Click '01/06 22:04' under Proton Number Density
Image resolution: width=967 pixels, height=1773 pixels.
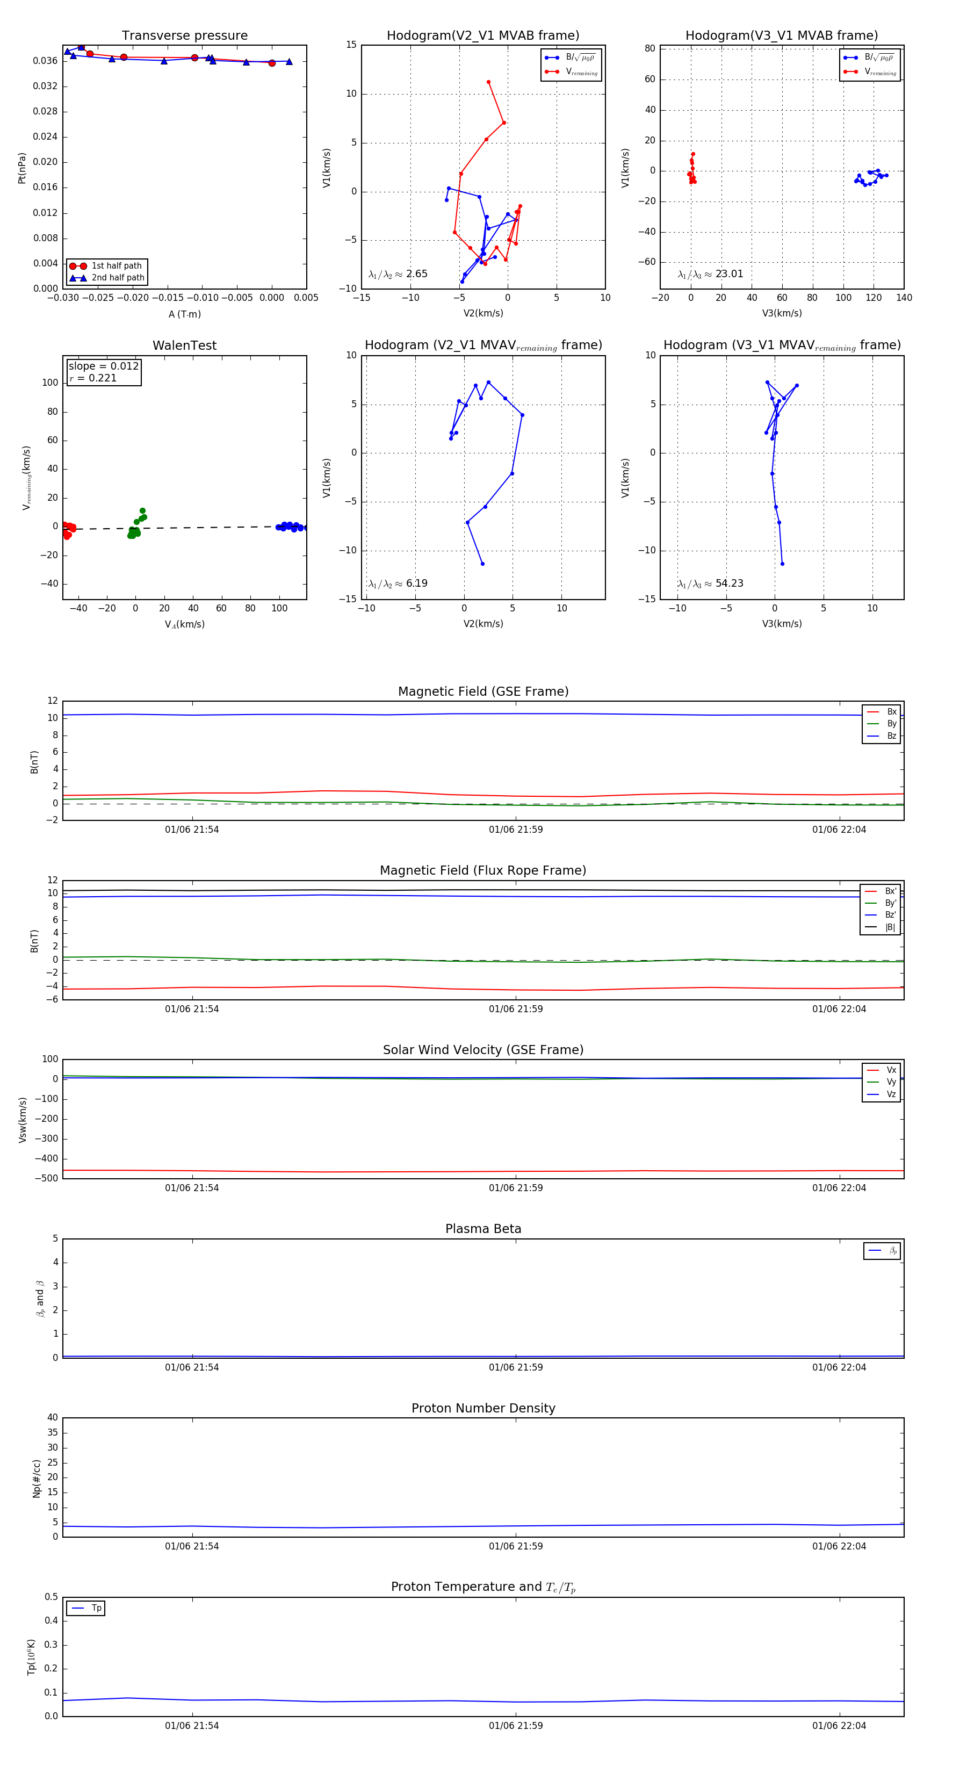839,1547
